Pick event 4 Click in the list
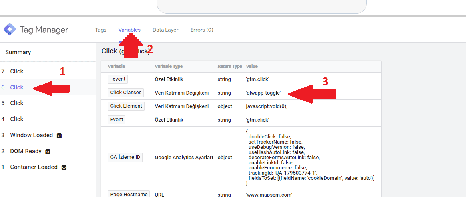The image size is (466, 197). pos(17,119)
